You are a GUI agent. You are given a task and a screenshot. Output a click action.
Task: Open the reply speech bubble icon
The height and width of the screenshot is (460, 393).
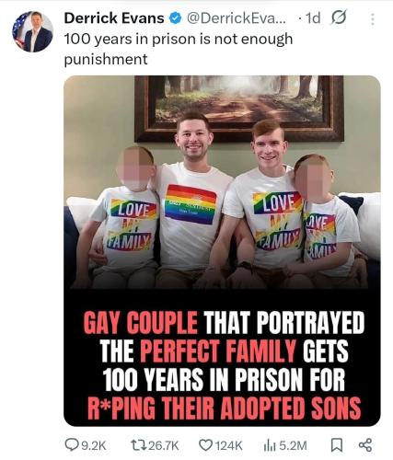[71, 445]
